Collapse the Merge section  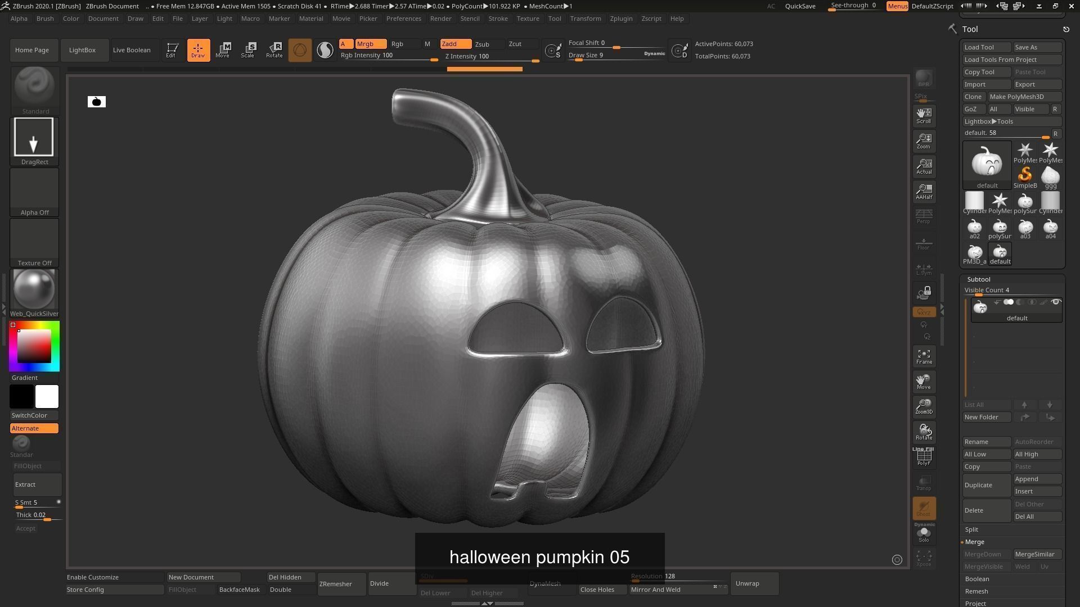pos(975,542)
